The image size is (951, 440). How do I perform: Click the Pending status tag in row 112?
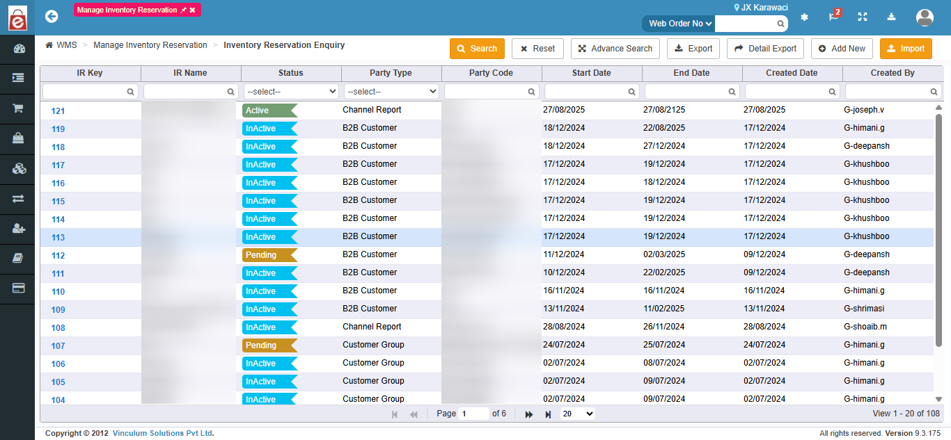click(x=269, y=255)
